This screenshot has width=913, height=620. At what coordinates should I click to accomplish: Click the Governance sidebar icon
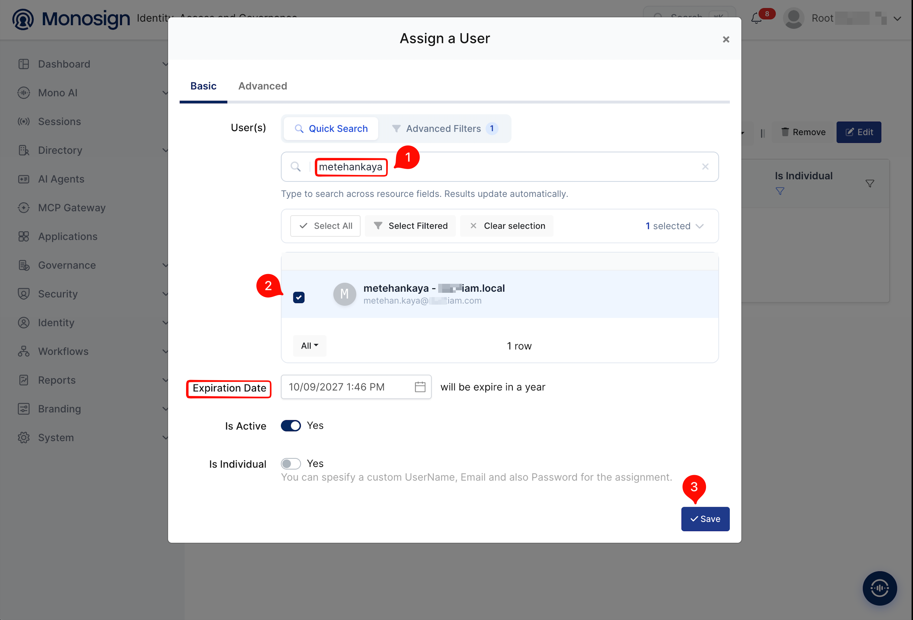click(x=24, y=265)
